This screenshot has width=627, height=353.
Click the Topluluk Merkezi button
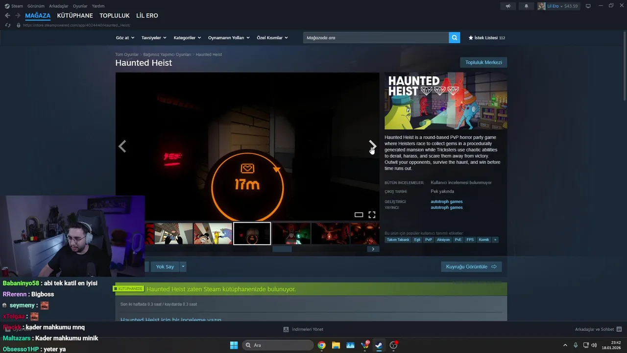pos(483,62)
